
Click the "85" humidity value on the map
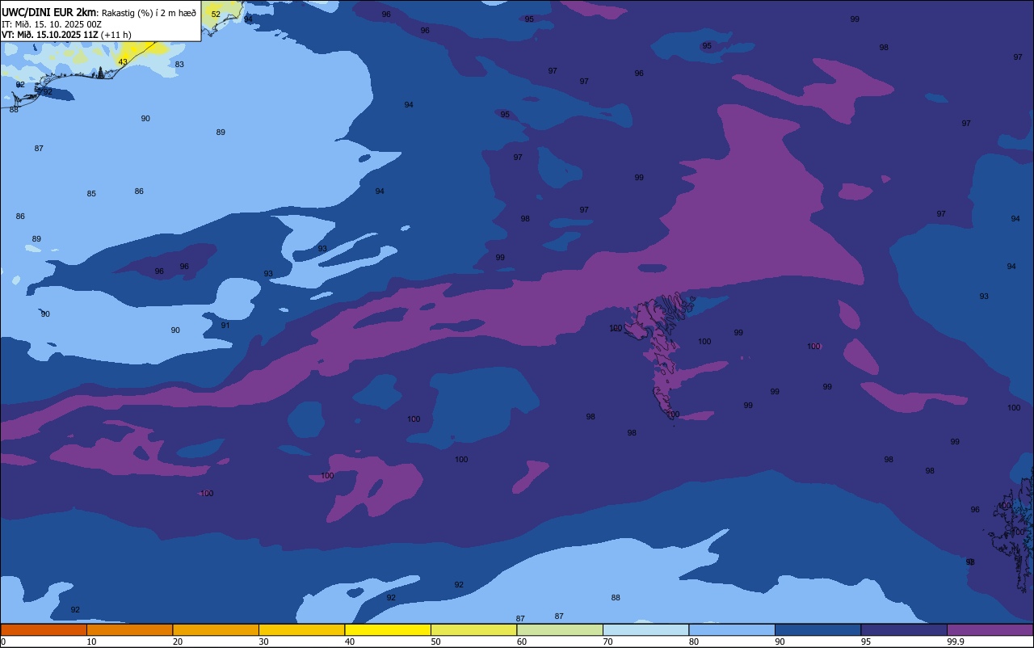coord(91,194)
